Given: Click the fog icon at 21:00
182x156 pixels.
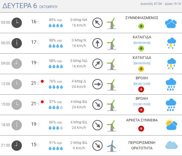Looking at the screenshot, I should click(171, 145).
